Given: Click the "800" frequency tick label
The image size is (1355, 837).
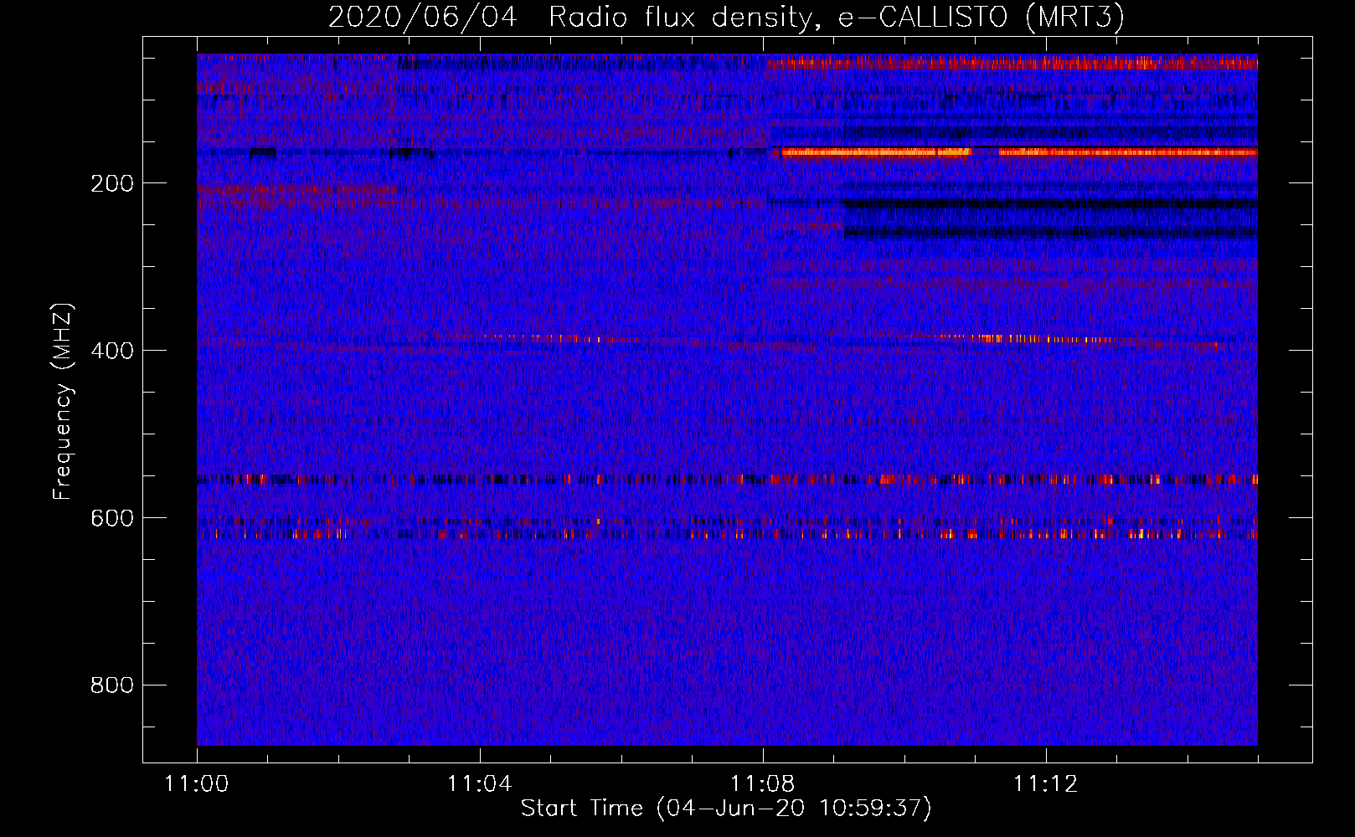Looking at the screenshot, I should click(x=112, y=686).
